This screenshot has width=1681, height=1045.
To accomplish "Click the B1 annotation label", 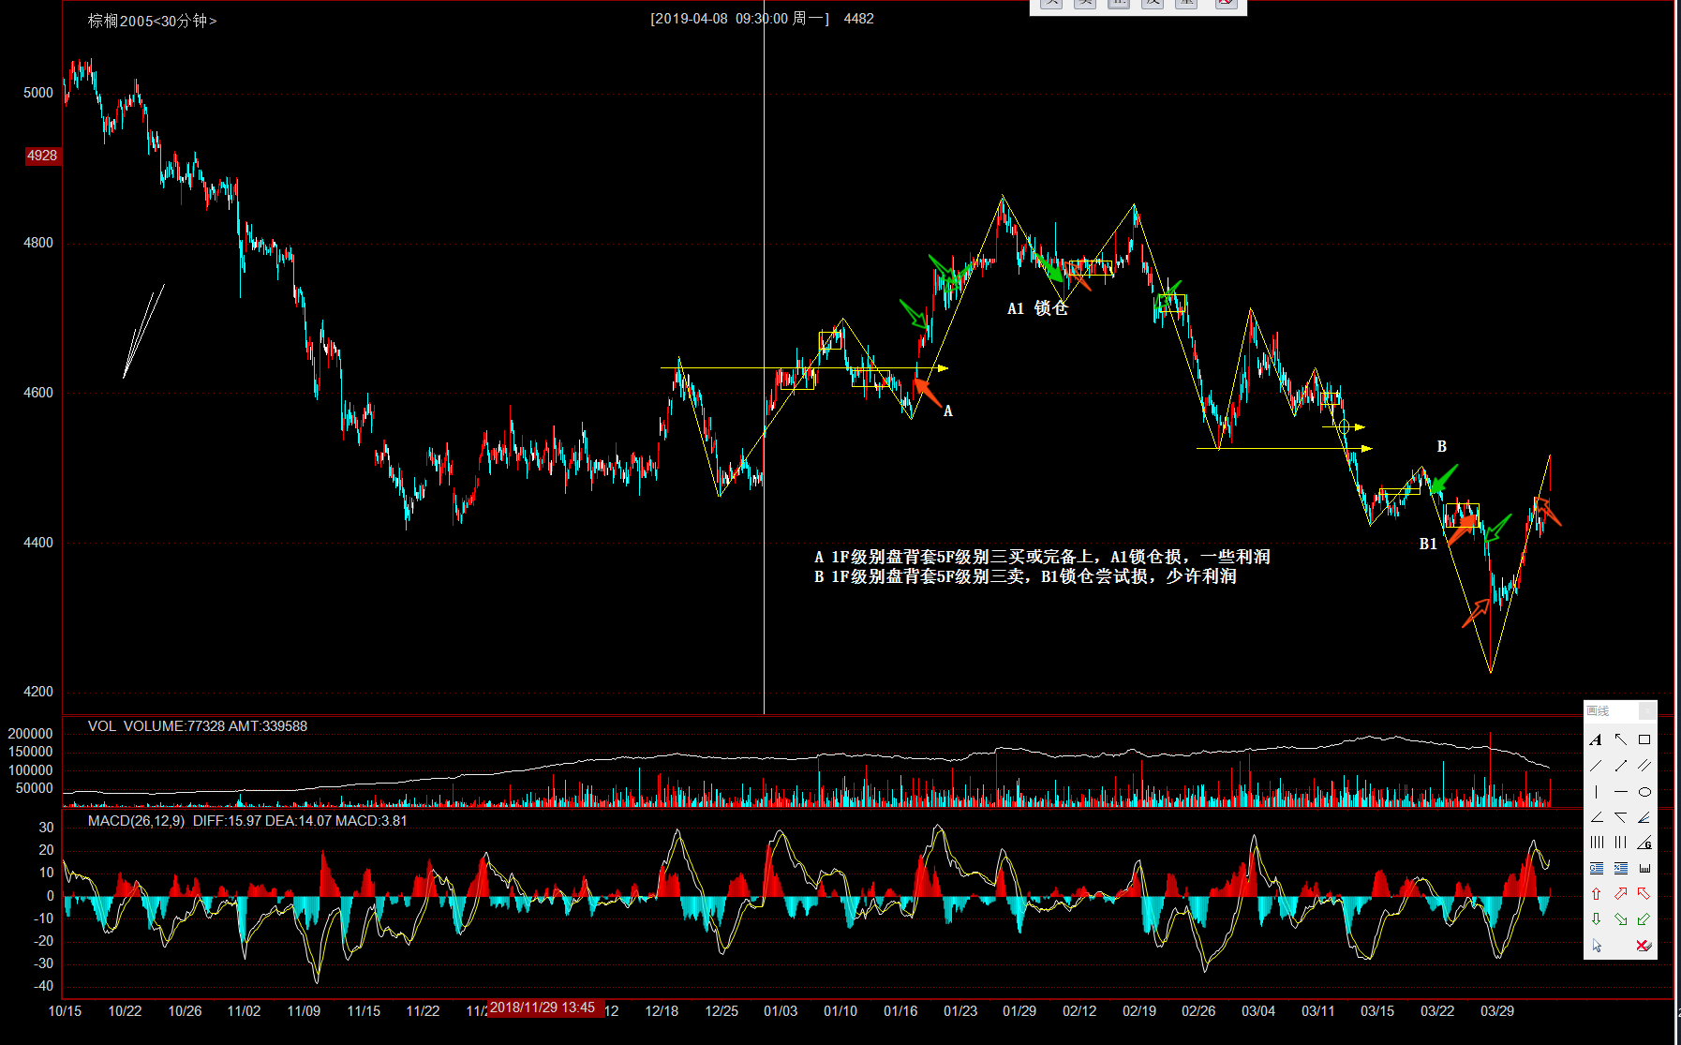I will pos(1428,544).
